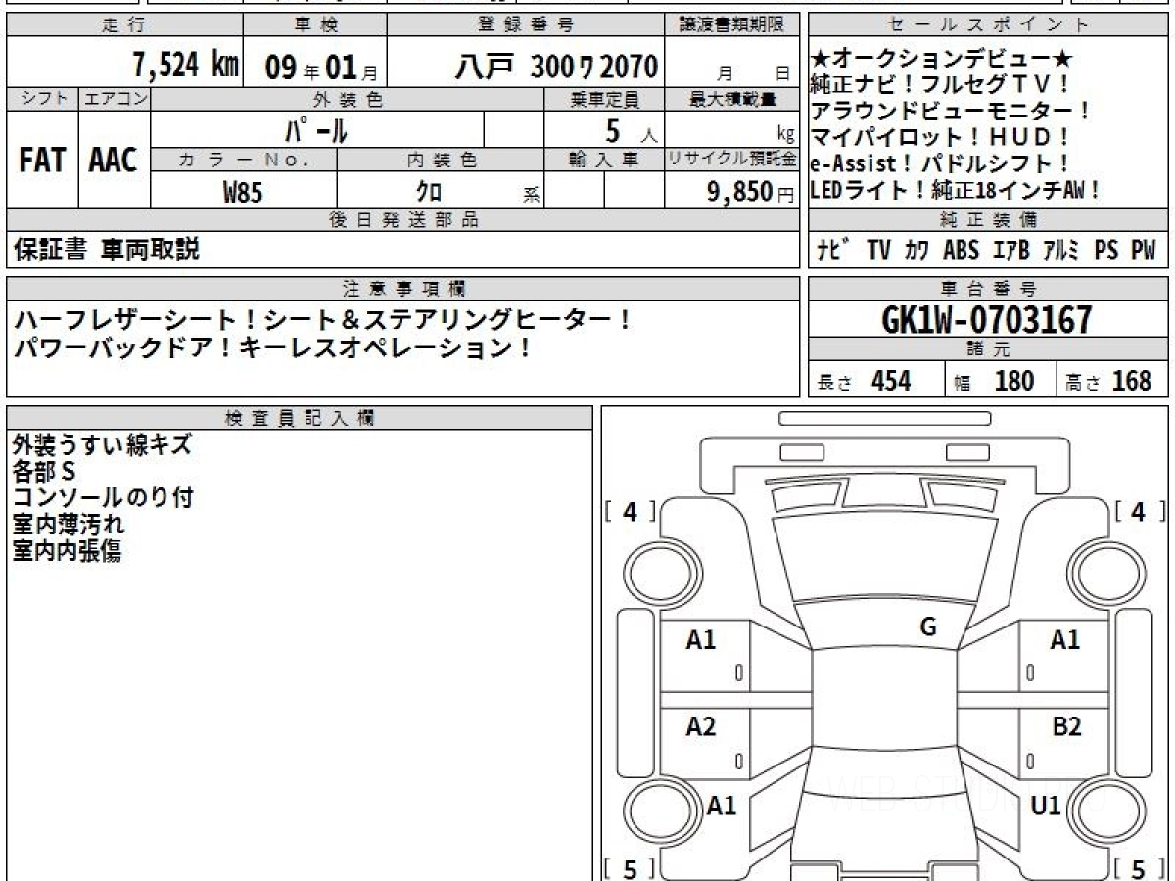Click the A2 damage mark on the diagram
Viewport: 1175px width, 881px height.
pos(701,726)
